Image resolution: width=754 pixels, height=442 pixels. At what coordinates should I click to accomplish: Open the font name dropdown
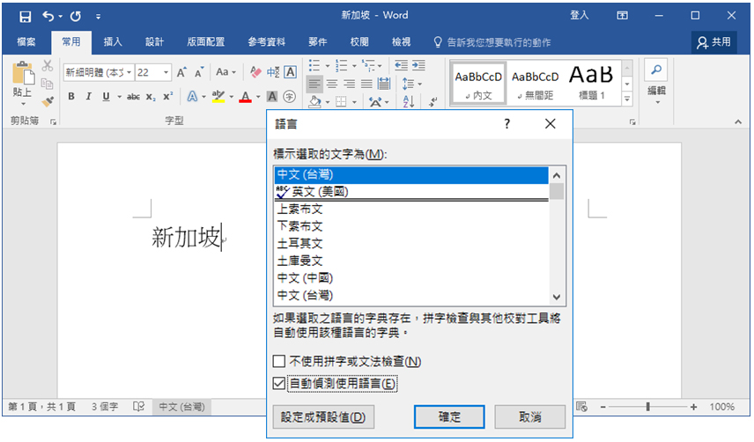(129, 72)
